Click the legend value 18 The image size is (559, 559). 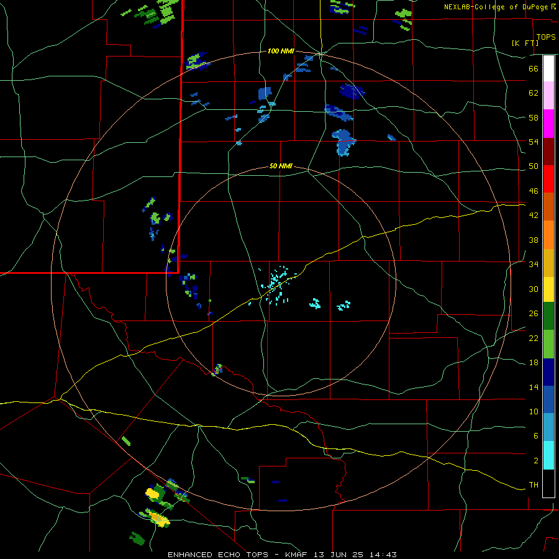[534, 363]
